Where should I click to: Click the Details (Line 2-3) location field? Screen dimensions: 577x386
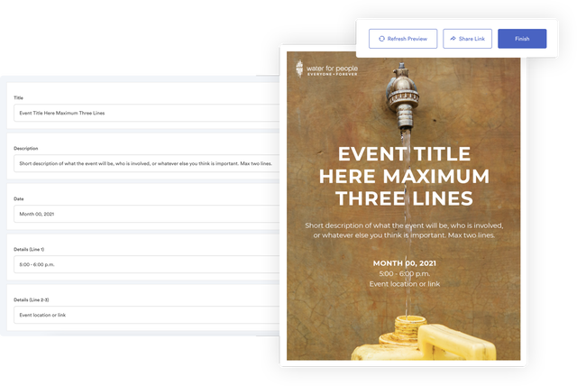click(x=144, y=315)
